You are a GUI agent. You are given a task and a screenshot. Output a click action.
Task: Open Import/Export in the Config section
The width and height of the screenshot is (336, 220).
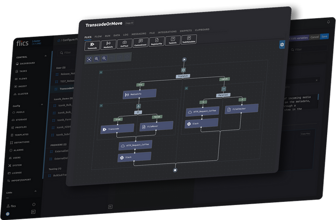[x=19, y=180]
